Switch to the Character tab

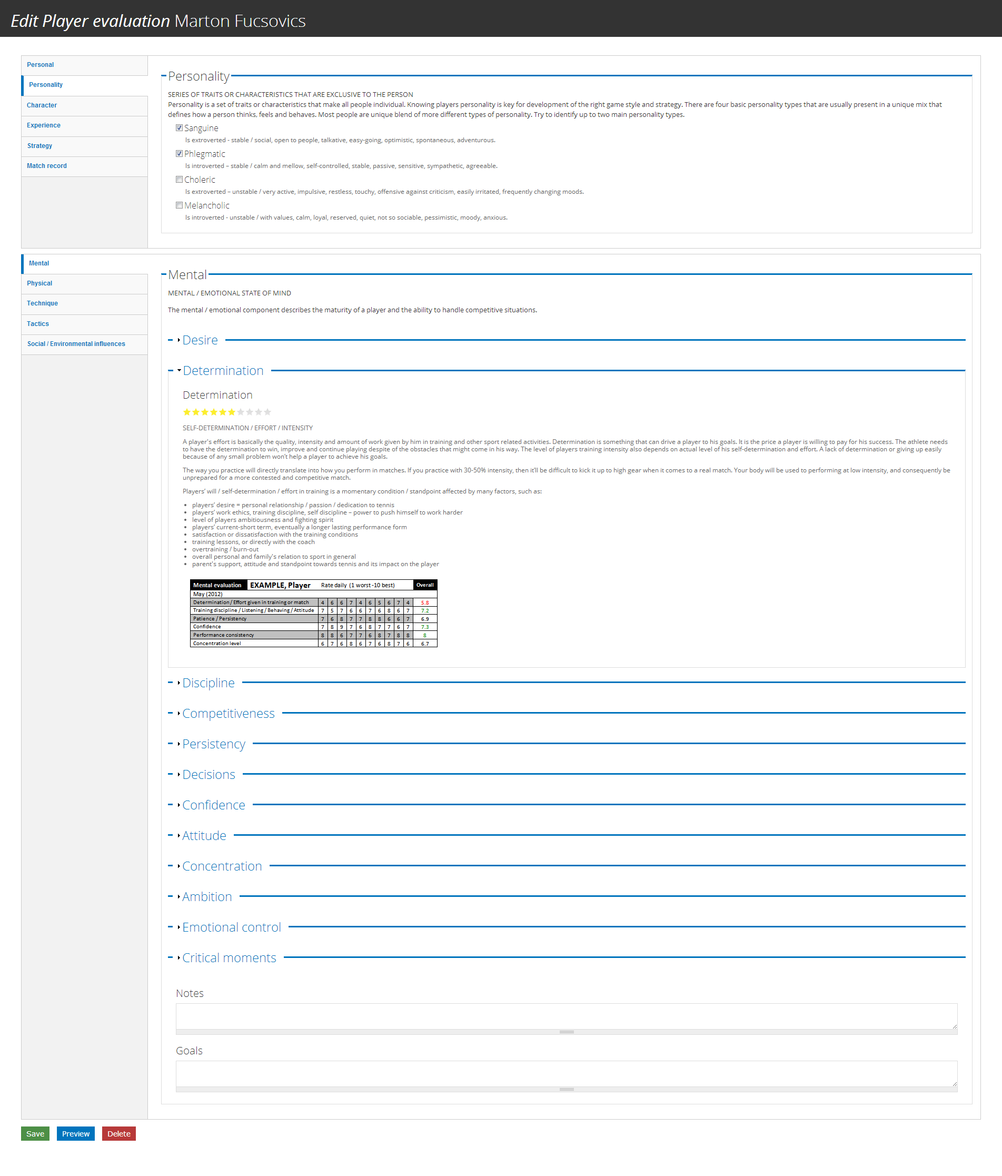tap(85, 105)
